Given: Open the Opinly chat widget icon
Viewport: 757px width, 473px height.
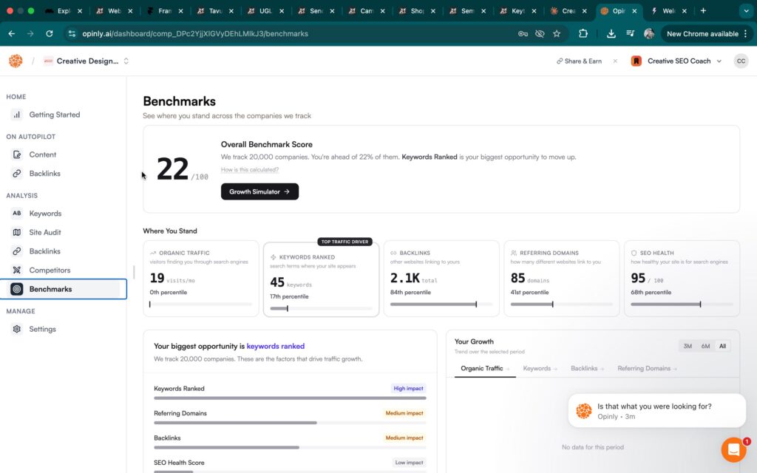Looking at the screenshot, I should pyautogui.click(x=733, y=449).
